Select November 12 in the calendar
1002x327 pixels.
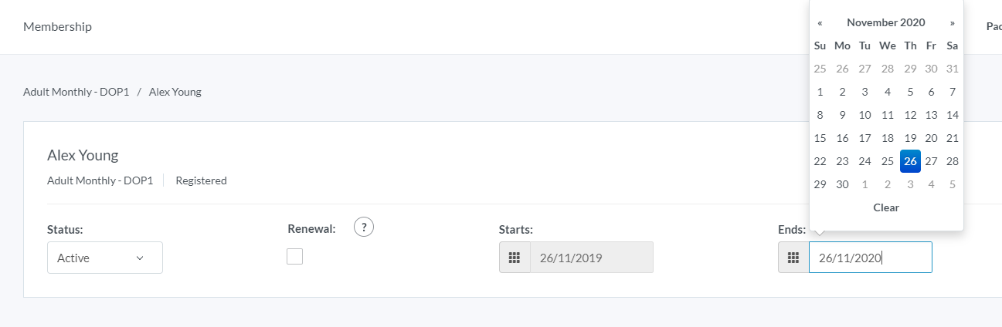(x=910, y=115)
